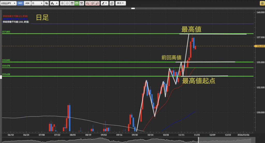Click the add drawing object icon

pyautogui.click(x=88, y=3)
